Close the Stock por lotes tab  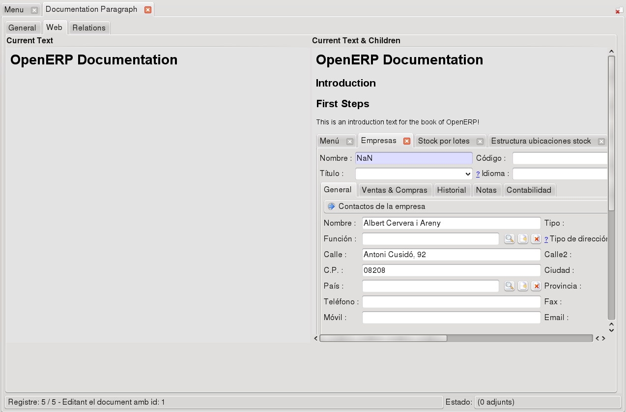pos(480,142)
